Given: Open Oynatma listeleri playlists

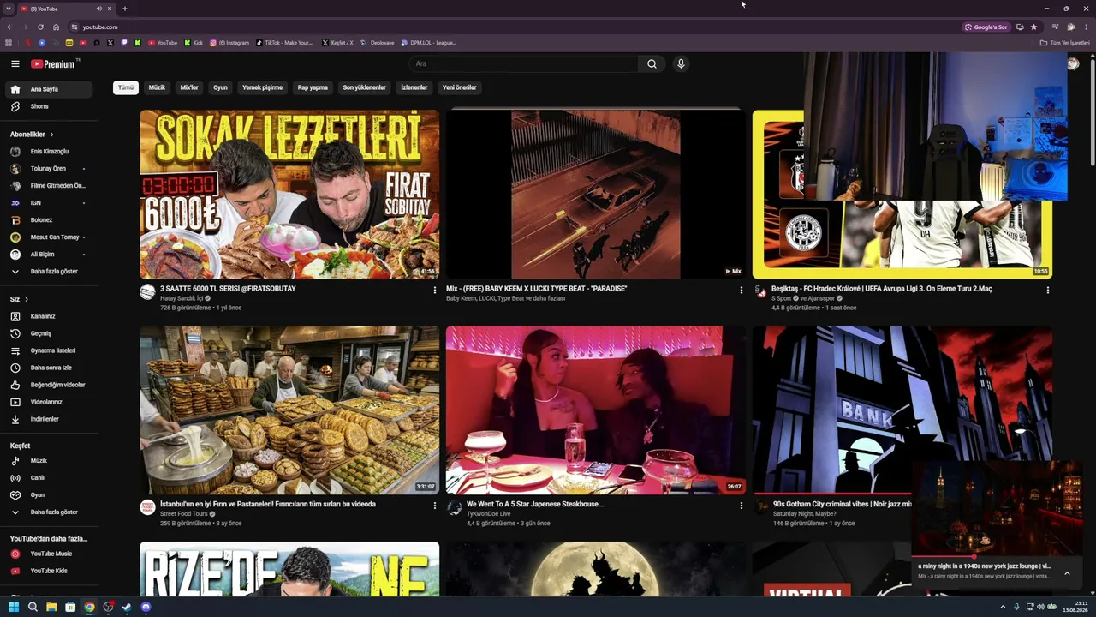Looking at the screenshot, I should coord(48,350).
